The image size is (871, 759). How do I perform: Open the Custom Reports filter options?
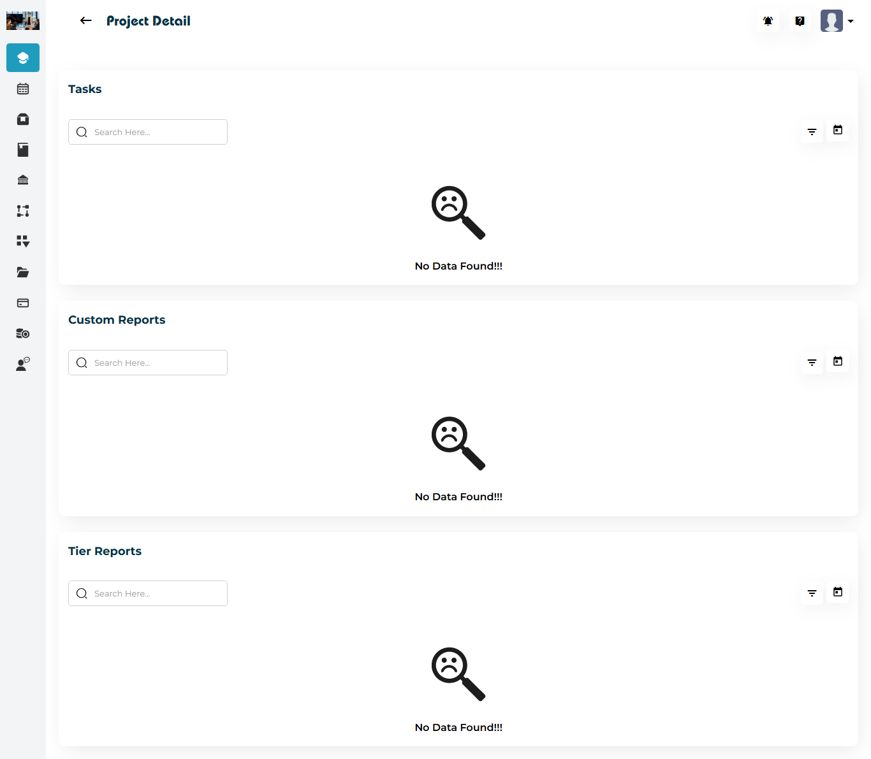(812, 362)
